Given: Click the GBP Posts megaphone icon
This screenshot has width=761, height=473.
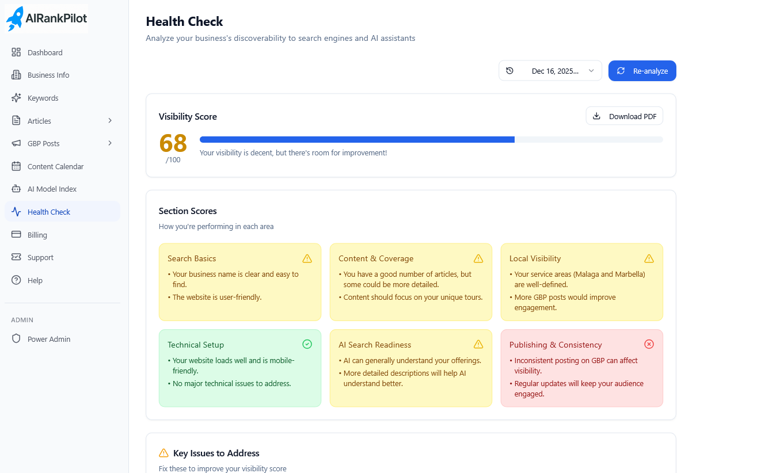Looking at the screenshot, I should pos(16,143).
